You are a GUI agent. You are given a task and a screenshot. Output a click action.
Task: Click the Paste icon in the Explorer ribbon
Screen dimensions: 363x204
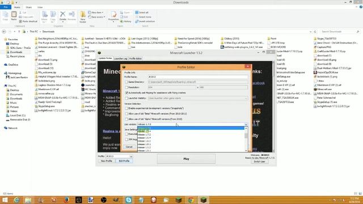click(14, 15)
